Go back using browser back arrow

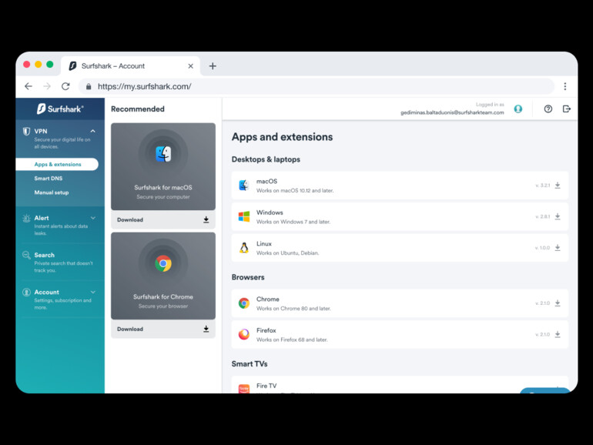pos(28,86)
